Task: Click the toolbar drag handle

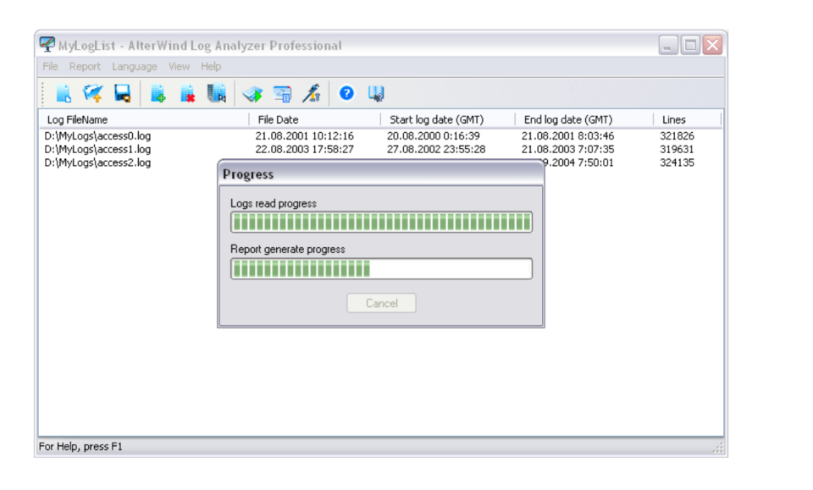Action: tap(43, 94)
